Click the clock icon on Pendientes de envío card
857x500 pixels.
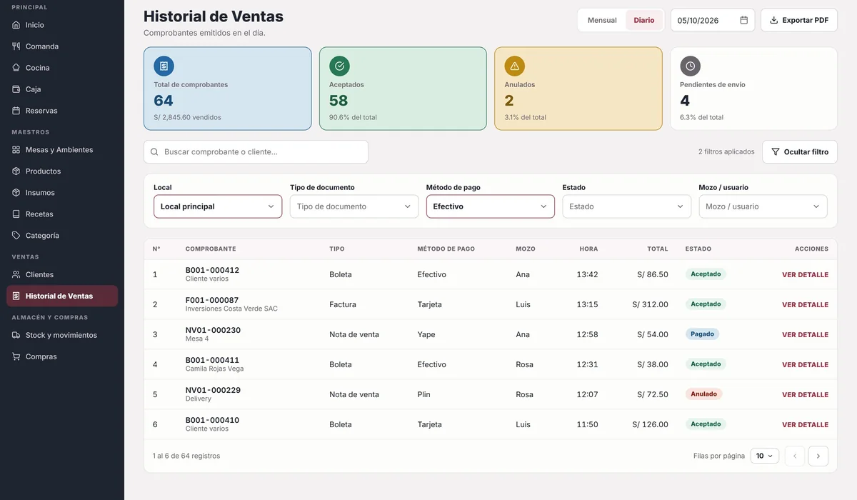coord(690,66)
